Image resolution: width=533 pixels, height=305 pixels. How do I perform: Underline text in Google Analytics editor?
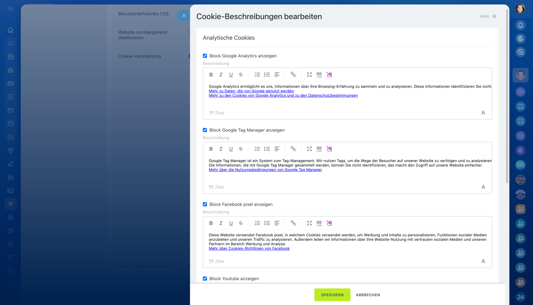(x=231, y=75)
